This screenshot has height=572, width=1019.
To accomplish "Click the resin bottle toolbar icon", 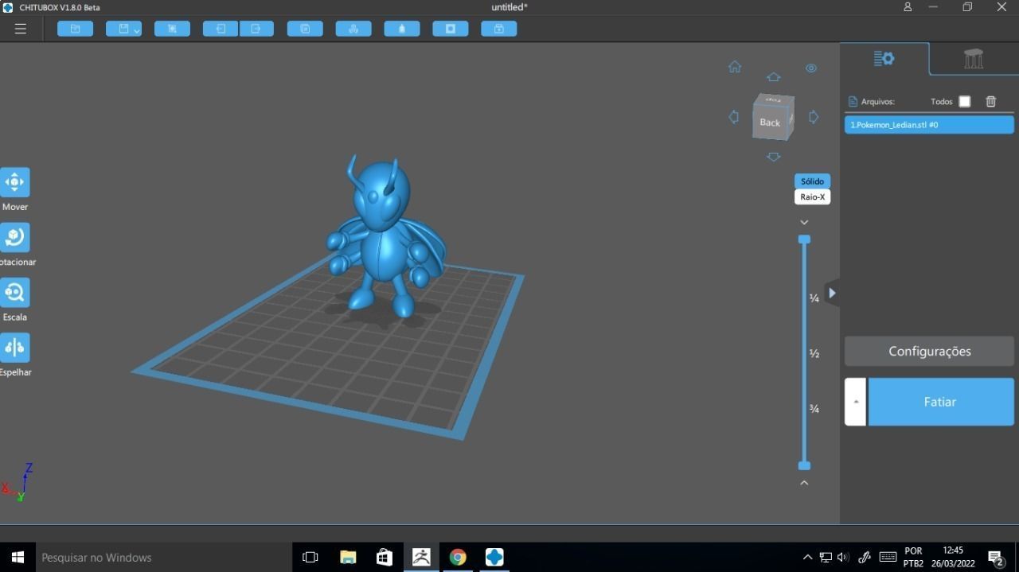I will pyautogui.click(x=402, y=29).
